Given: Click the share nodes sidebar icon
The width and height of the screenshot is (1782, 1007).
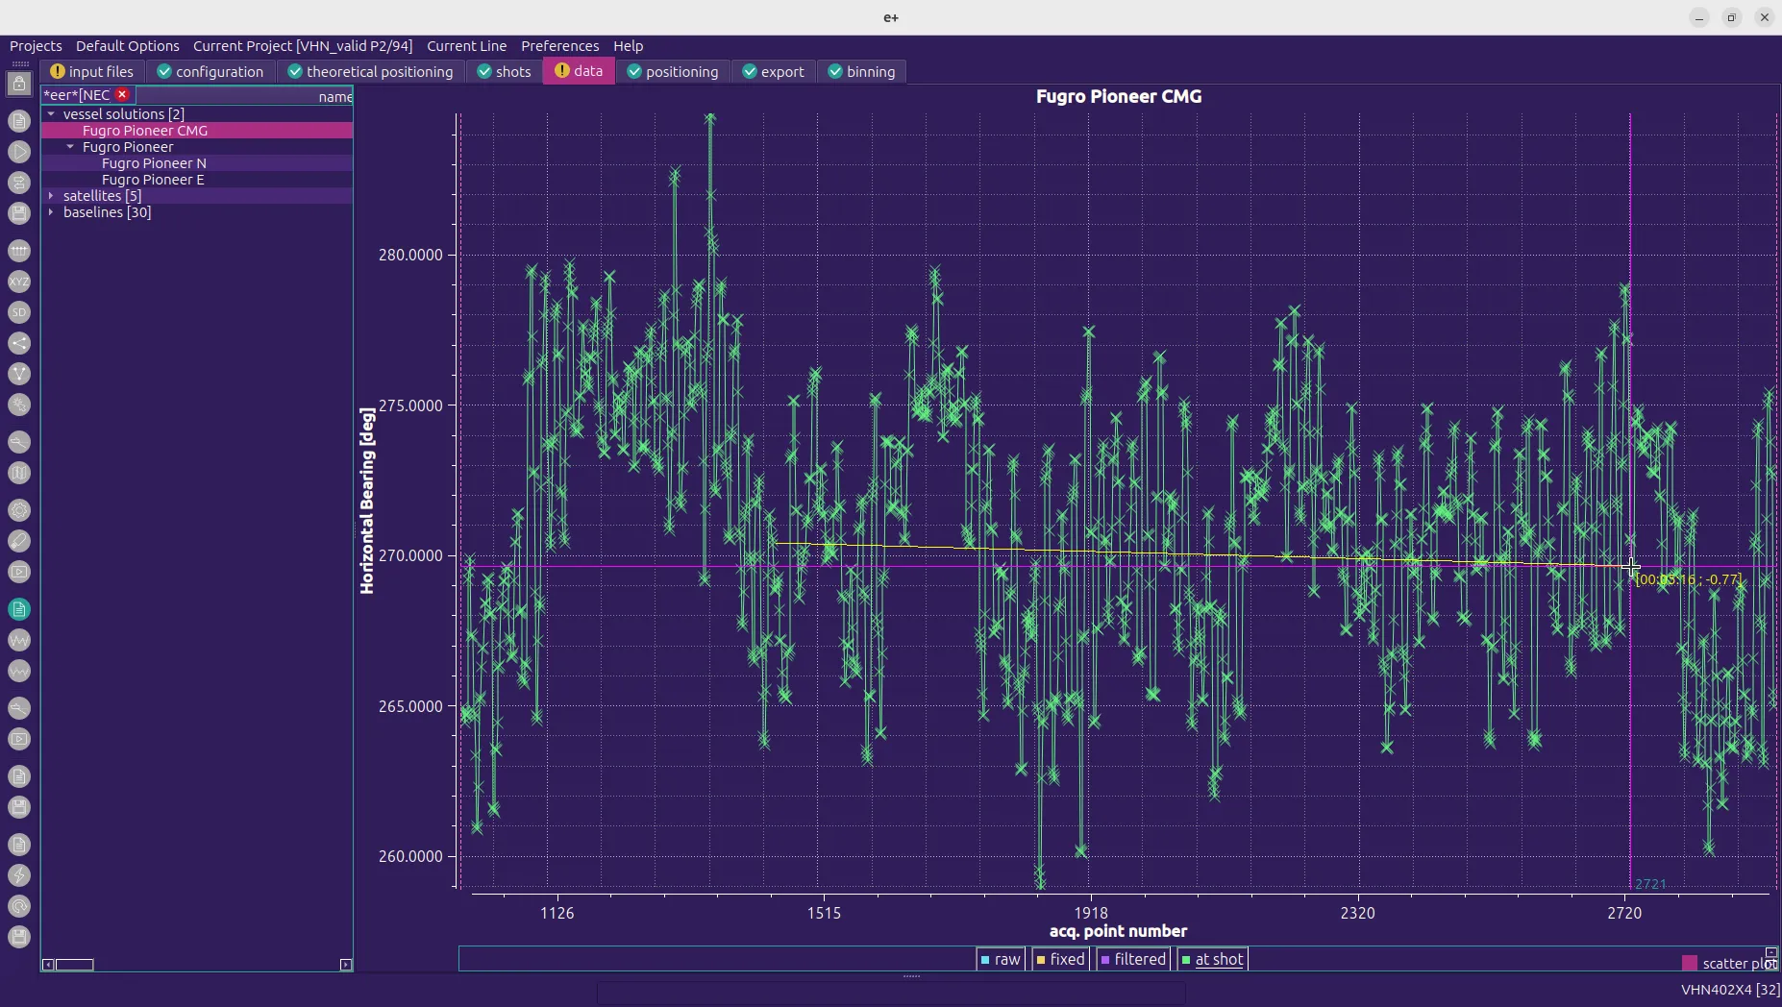Looking at the screenshot, I should (19, 343).
